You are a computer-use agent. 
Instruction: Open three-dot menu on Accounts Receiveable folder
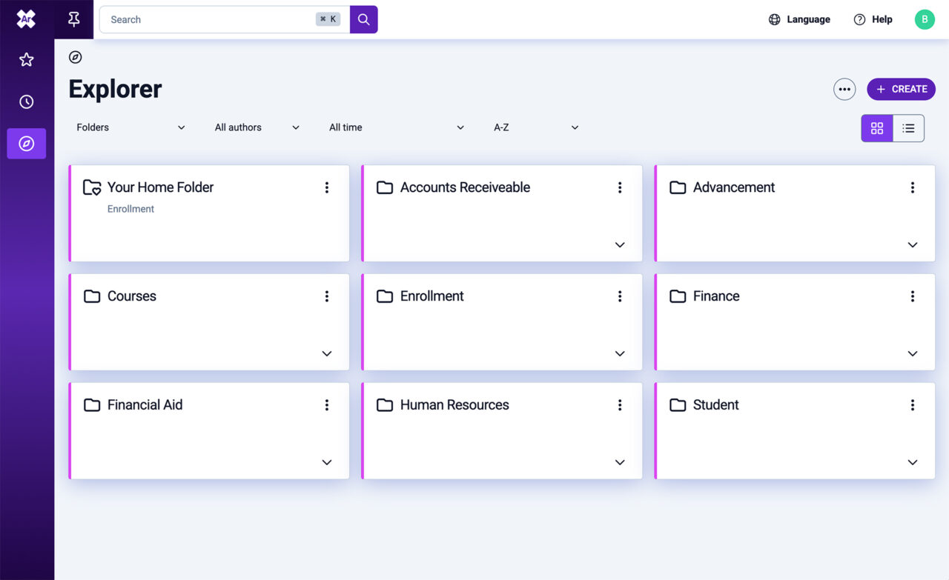[620, 188]
